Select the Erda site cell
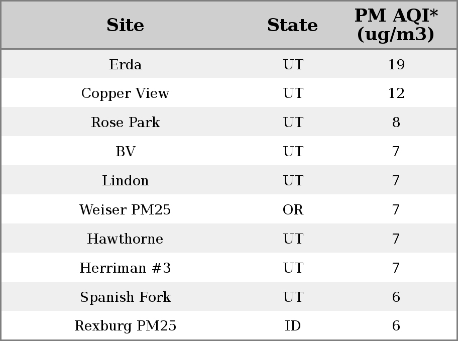The height and width of the screenshot is (341, 458). point(126,64)
